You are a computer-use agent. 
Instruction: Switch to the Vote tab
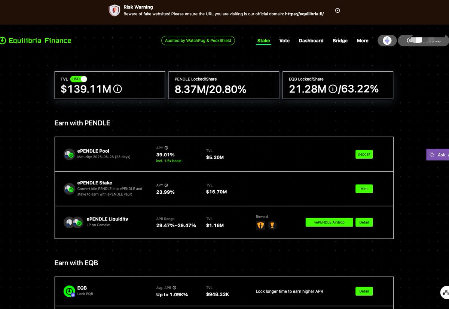coord(284,41)
